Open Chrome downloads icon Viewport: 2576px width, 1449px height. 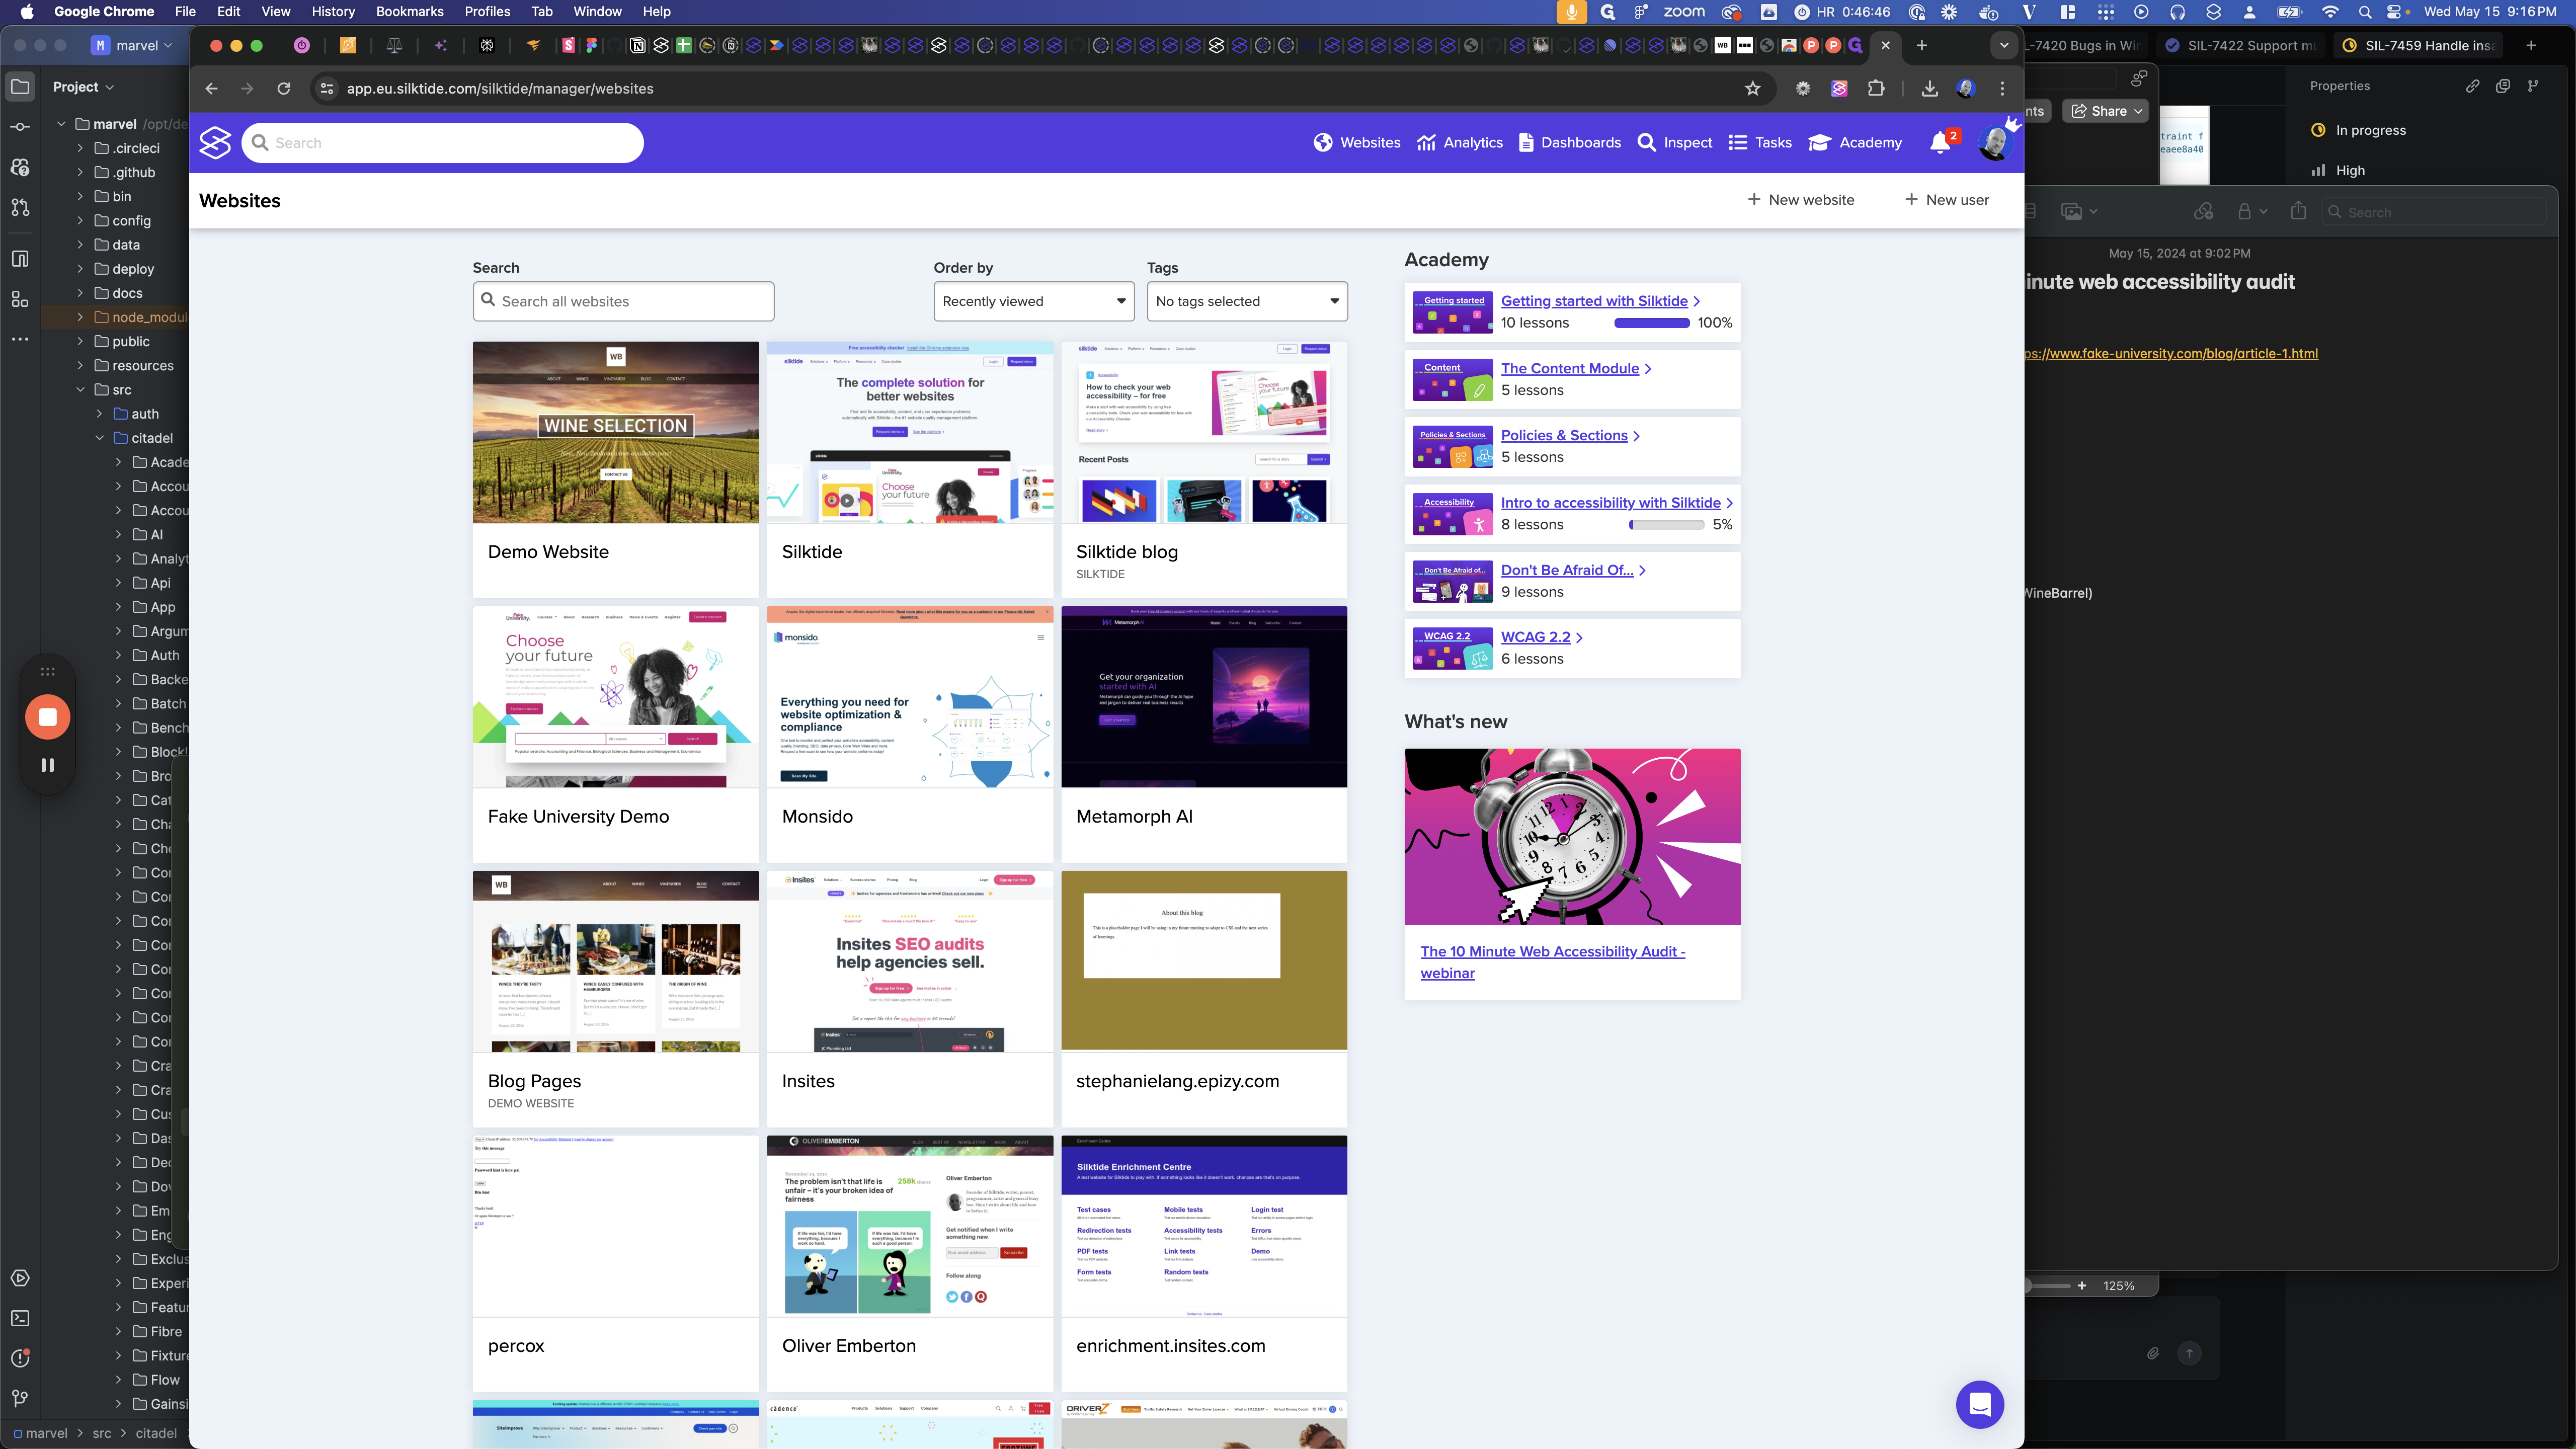coord(1930,88)
